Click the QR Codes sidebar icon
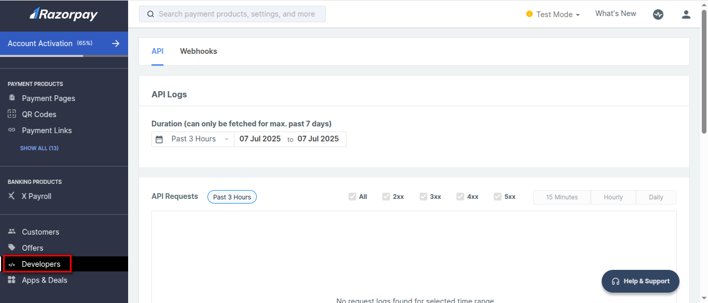The width and height of the screenshot is (708, 303). [x=12, y=114]
